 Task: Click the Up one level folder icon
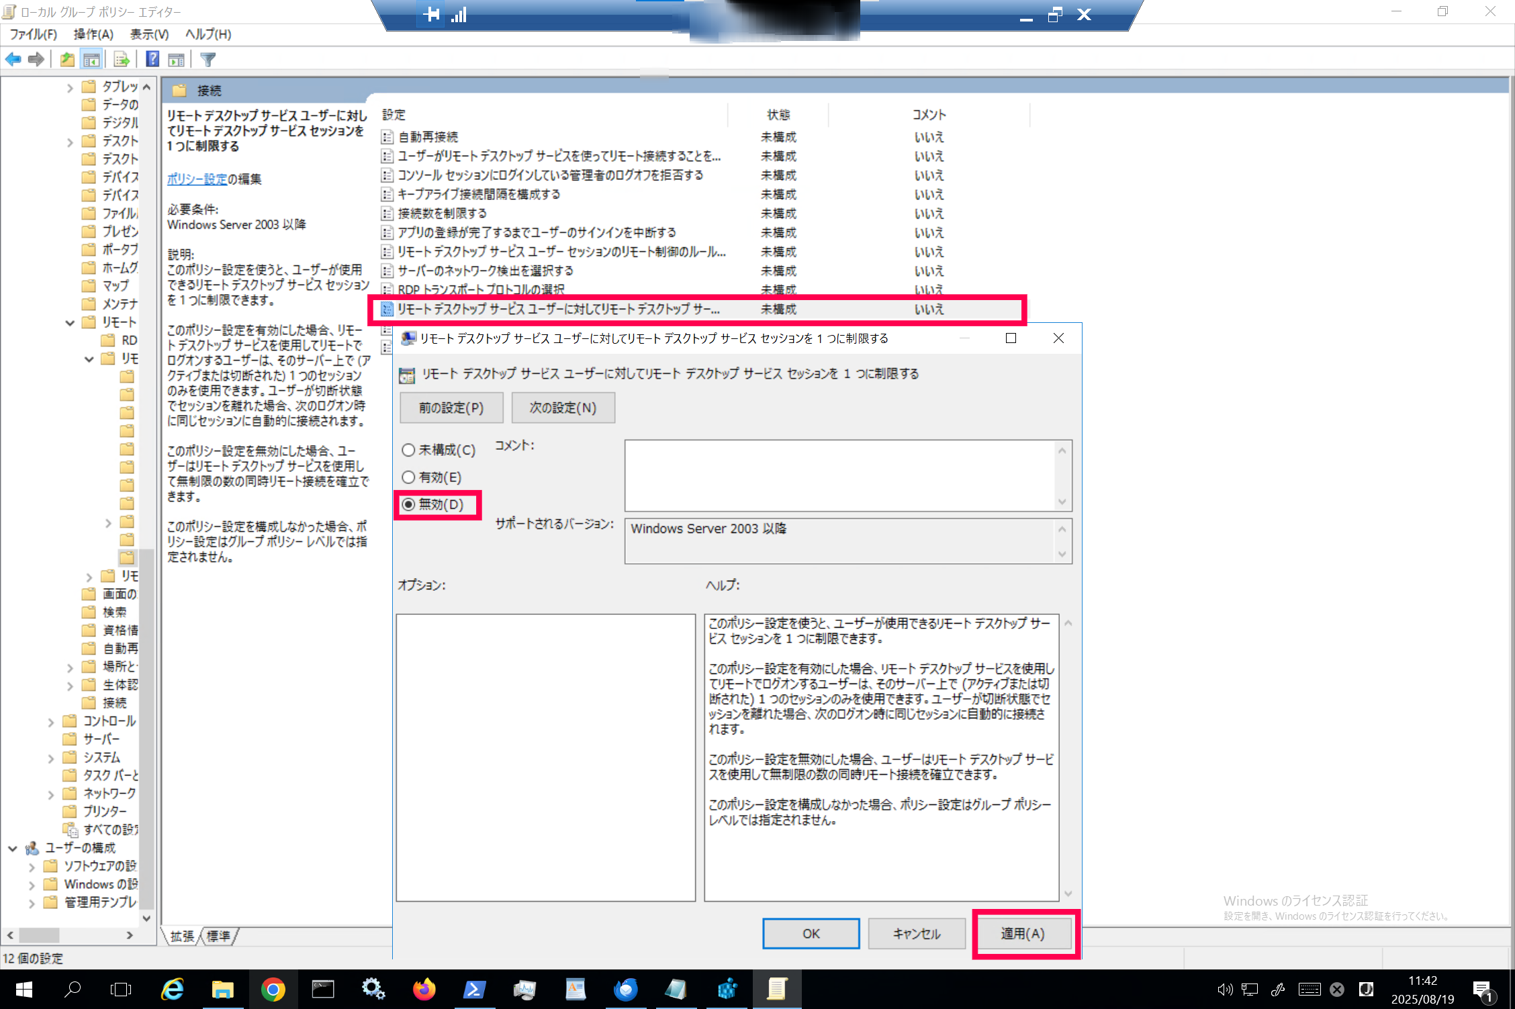(x=67, y=60)
